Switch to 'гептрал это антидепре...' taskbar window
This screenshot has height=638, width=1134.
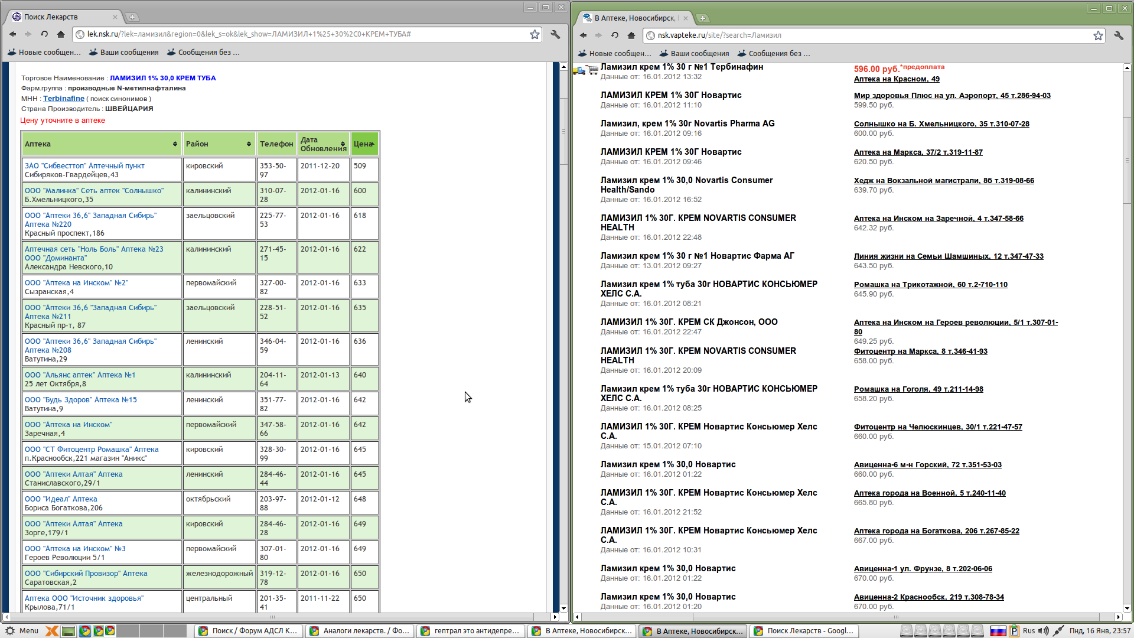(470, 631)
